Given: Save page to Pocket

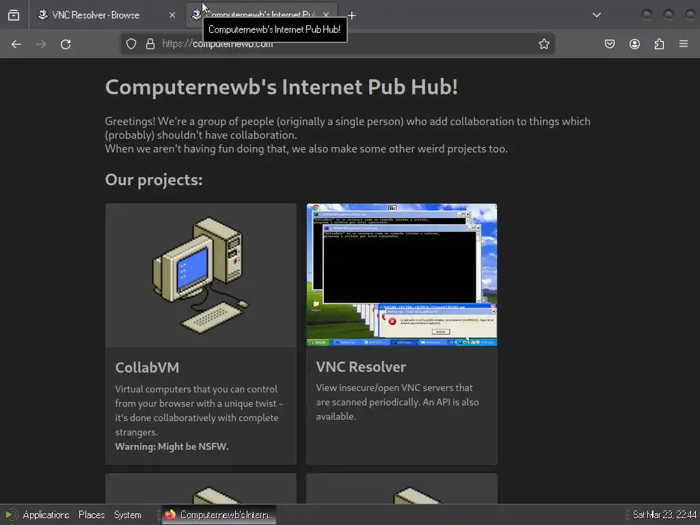Looking at the screenshot, I should click(610, 44).
